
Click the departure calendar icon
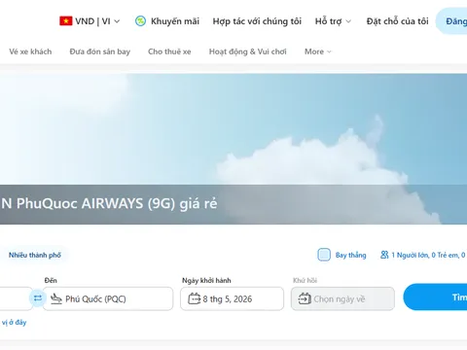click(194, 298)
